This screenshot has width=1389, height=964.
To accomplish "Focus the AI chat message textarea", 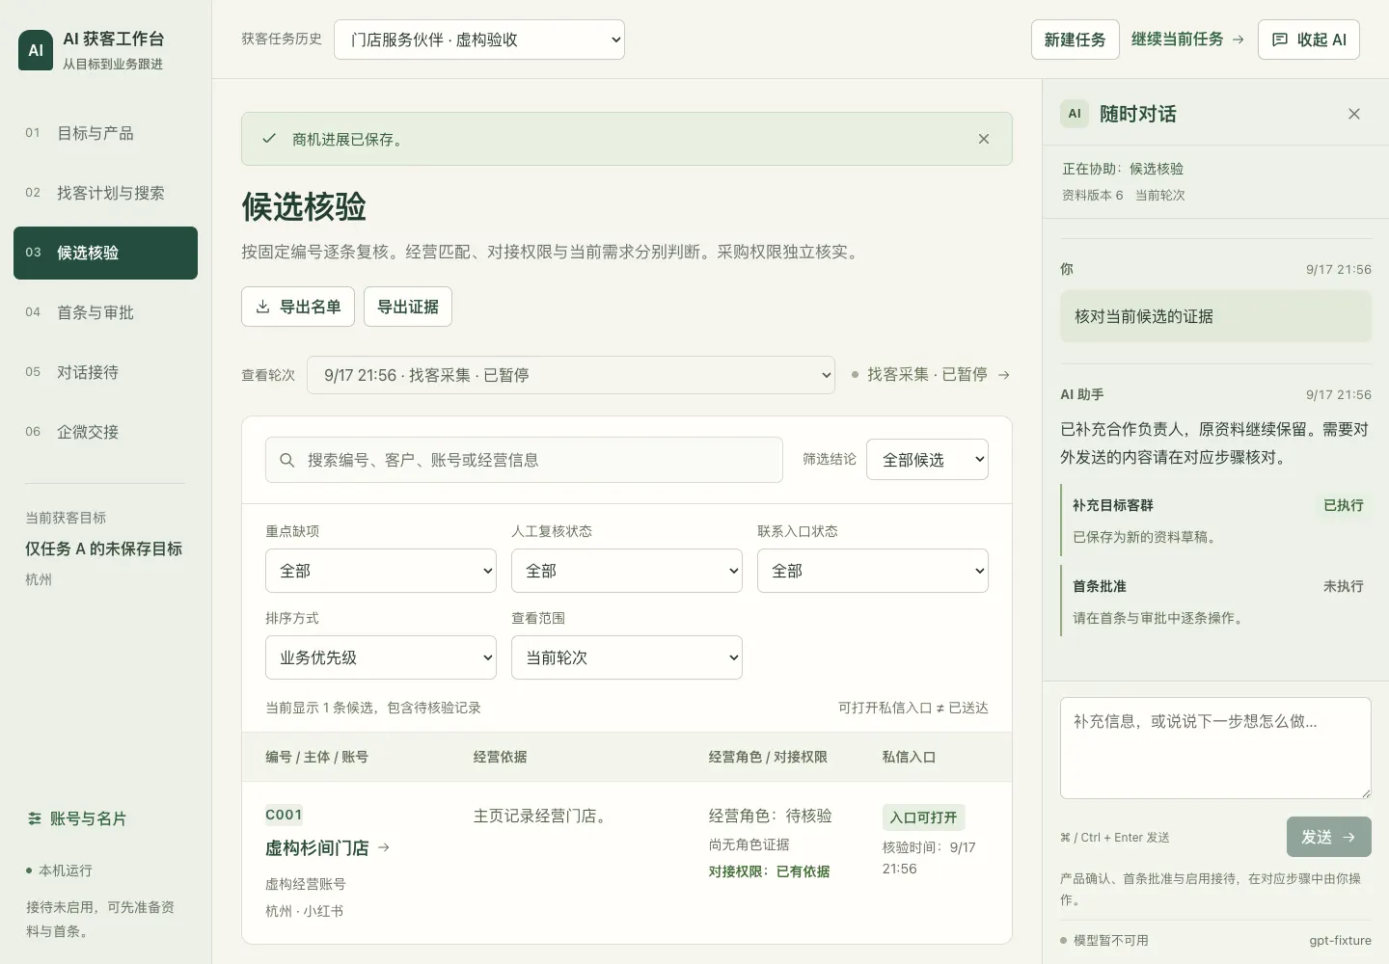I will [x=1215, y=748].
